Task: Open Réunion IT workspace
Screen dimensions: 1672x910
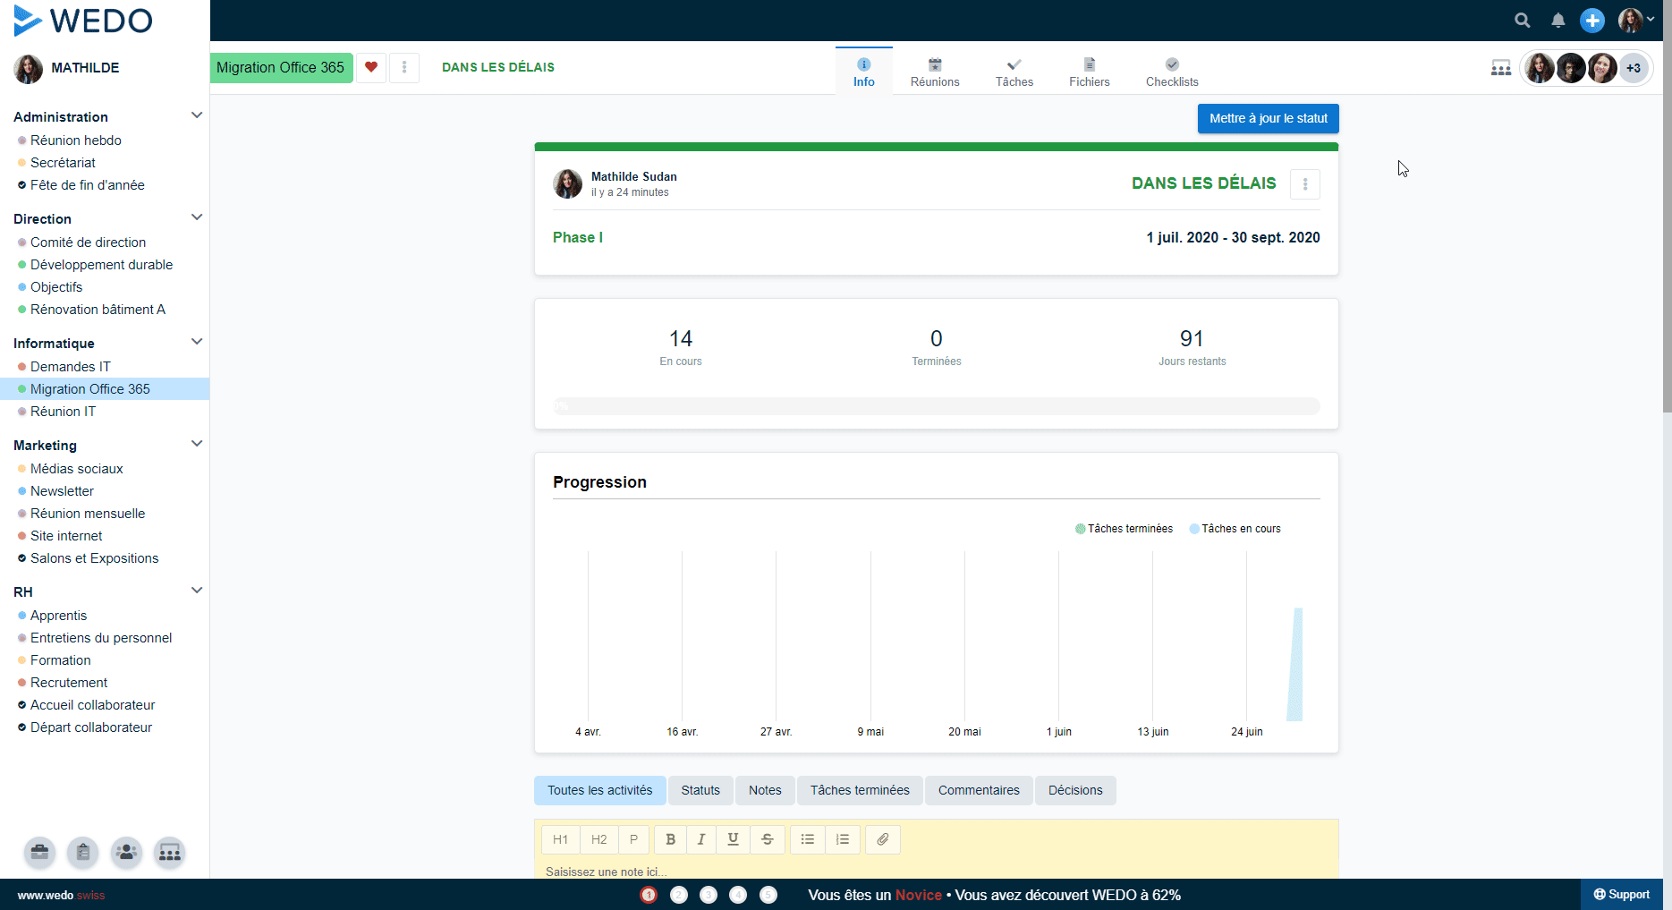Action: tap(63, 412)
